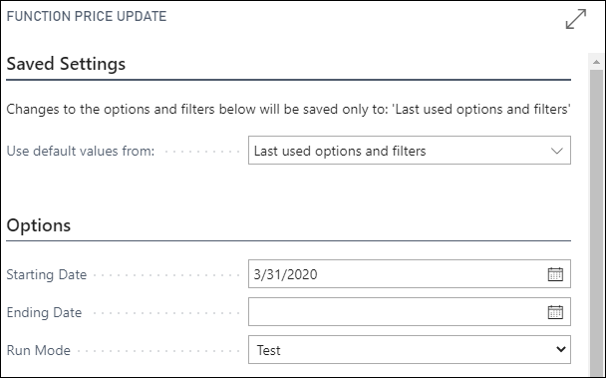
Task: Click the 'Run Mode' field label
Action: coord(39,350)
